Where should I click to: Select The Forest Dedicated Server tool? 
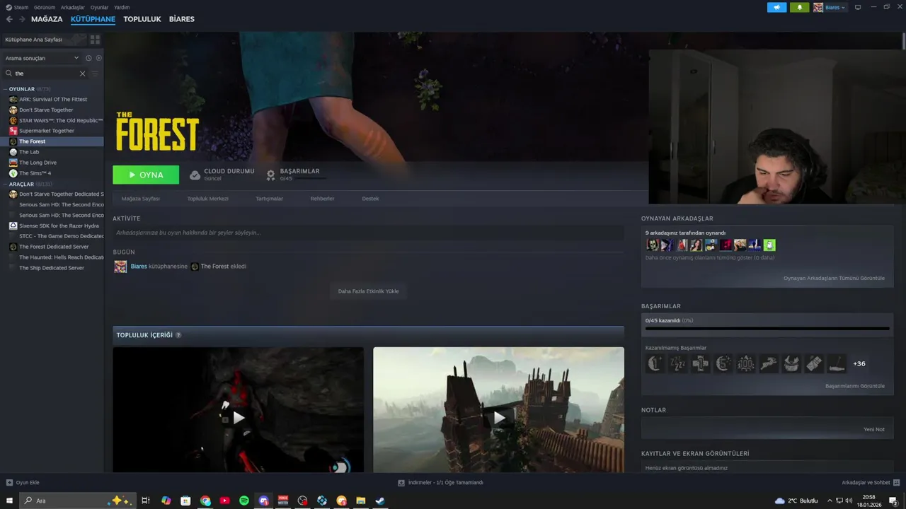(54, 247)
